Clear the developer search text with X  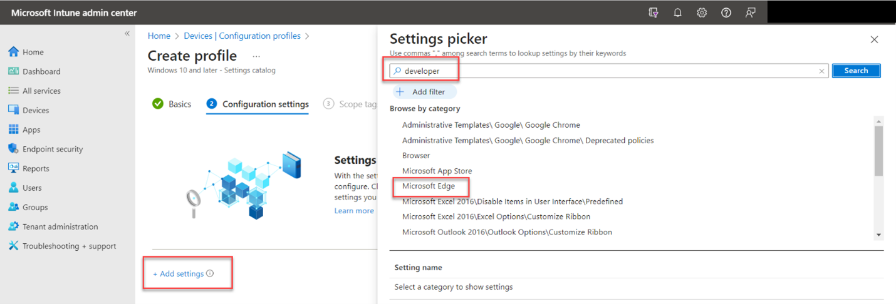(821, 71)
